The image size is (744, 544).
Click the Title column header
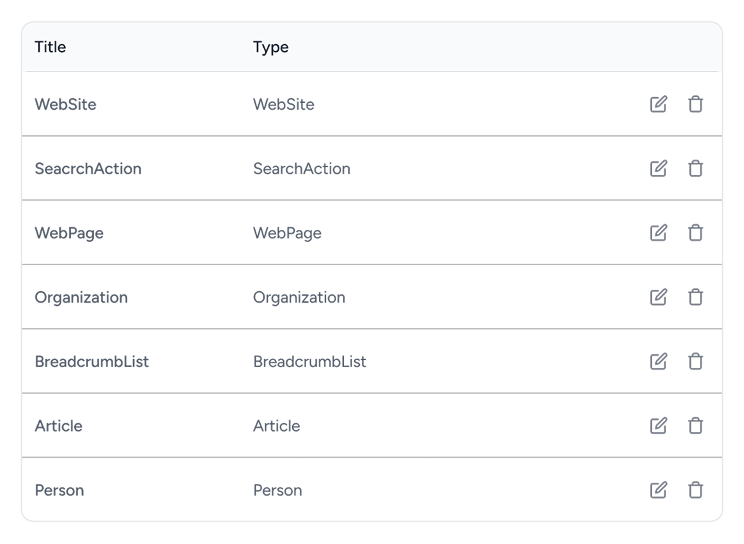pyautogui.click(x=50, y=47)
